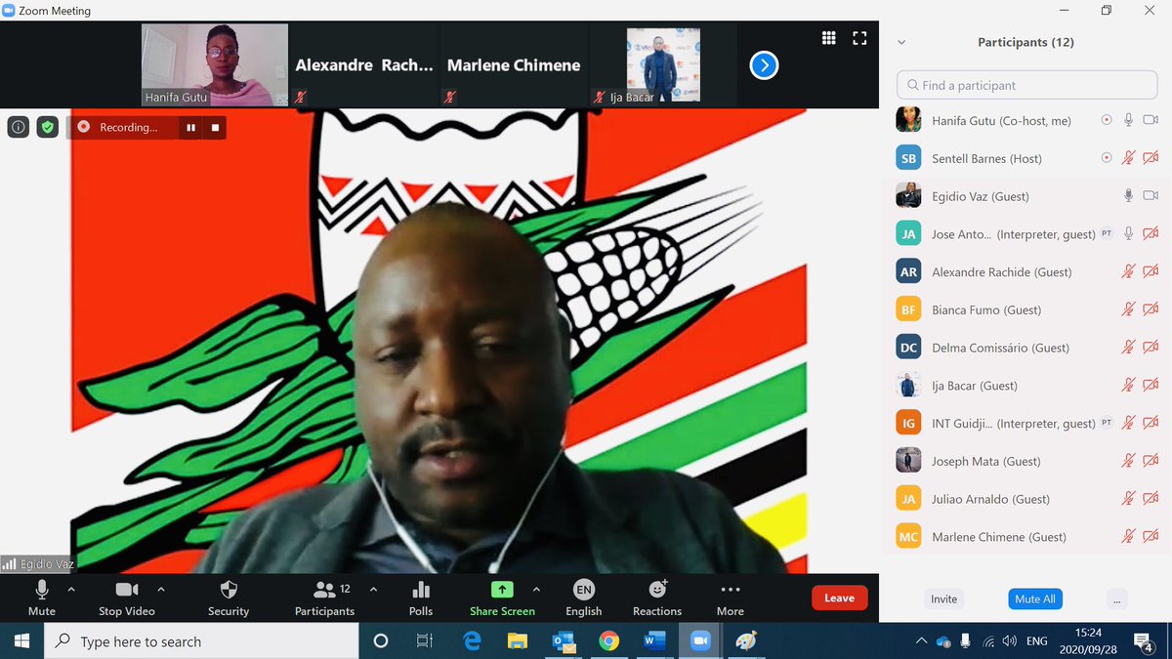The height and width of the screenshot is (659, 1172).
Task: Select Hanifa Gutu (Co-host, me) in list
Action: [1027, 120]
